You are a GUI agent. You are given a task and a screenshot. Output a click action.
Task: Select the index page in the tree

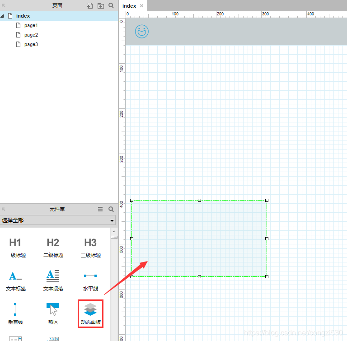pyautogui.click(x=59, y=16)
